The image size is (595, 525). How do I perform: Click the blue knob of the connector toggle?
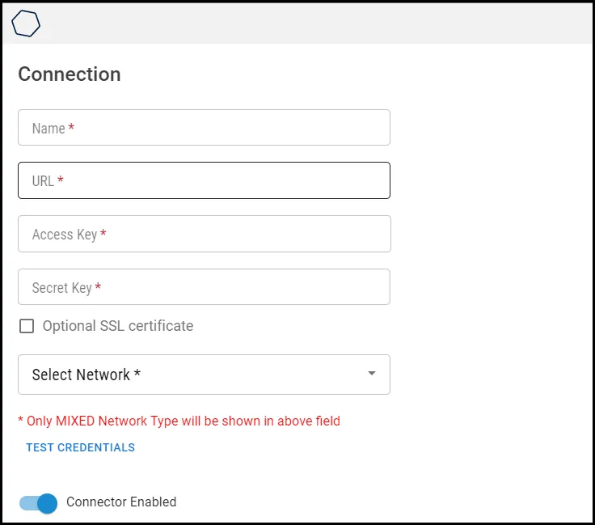click(x=48, y=503)
